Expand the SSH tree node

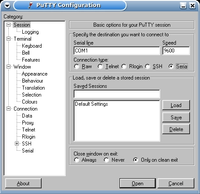17,144
